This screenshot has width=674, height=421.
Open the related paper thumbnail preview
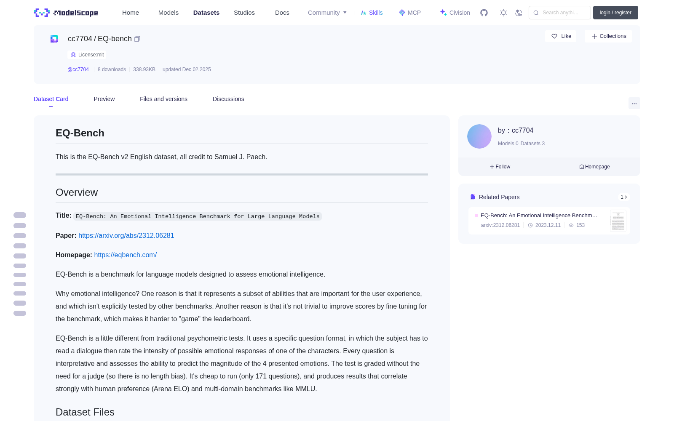pos(618,221)
